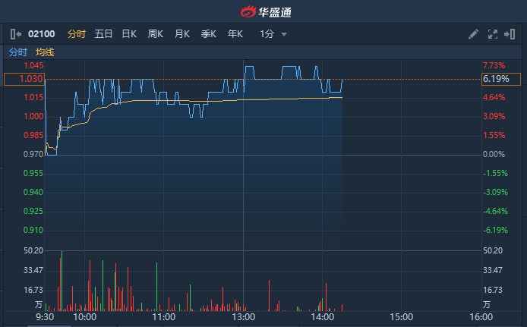Click the 0.925 green price label
Screen dimensions: 527x327
pyautogui.click(x=33, y=211)
